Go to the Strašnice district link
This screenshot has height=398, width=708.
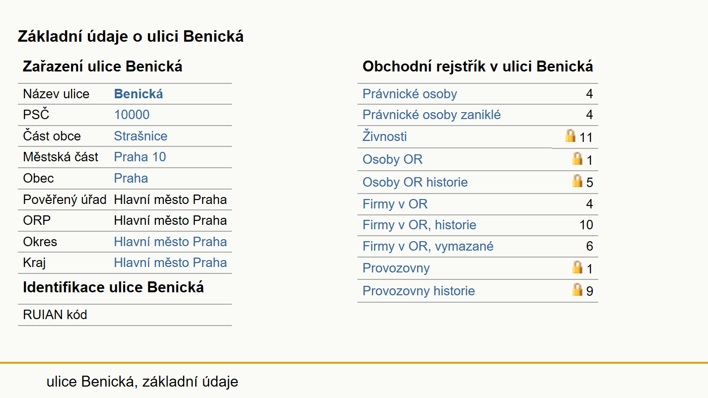pos(141,136)
